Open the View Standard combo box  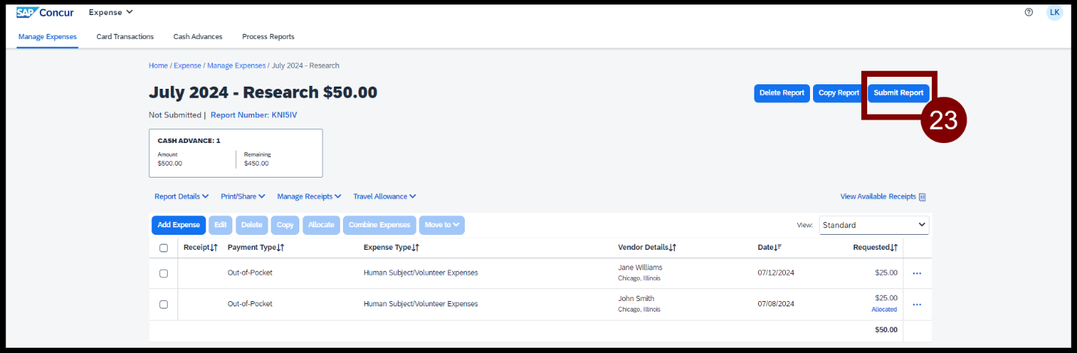[874, 225]
